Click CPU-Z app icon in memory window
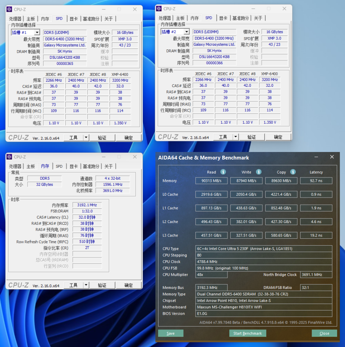345x347 pixels. coord(9,157)
